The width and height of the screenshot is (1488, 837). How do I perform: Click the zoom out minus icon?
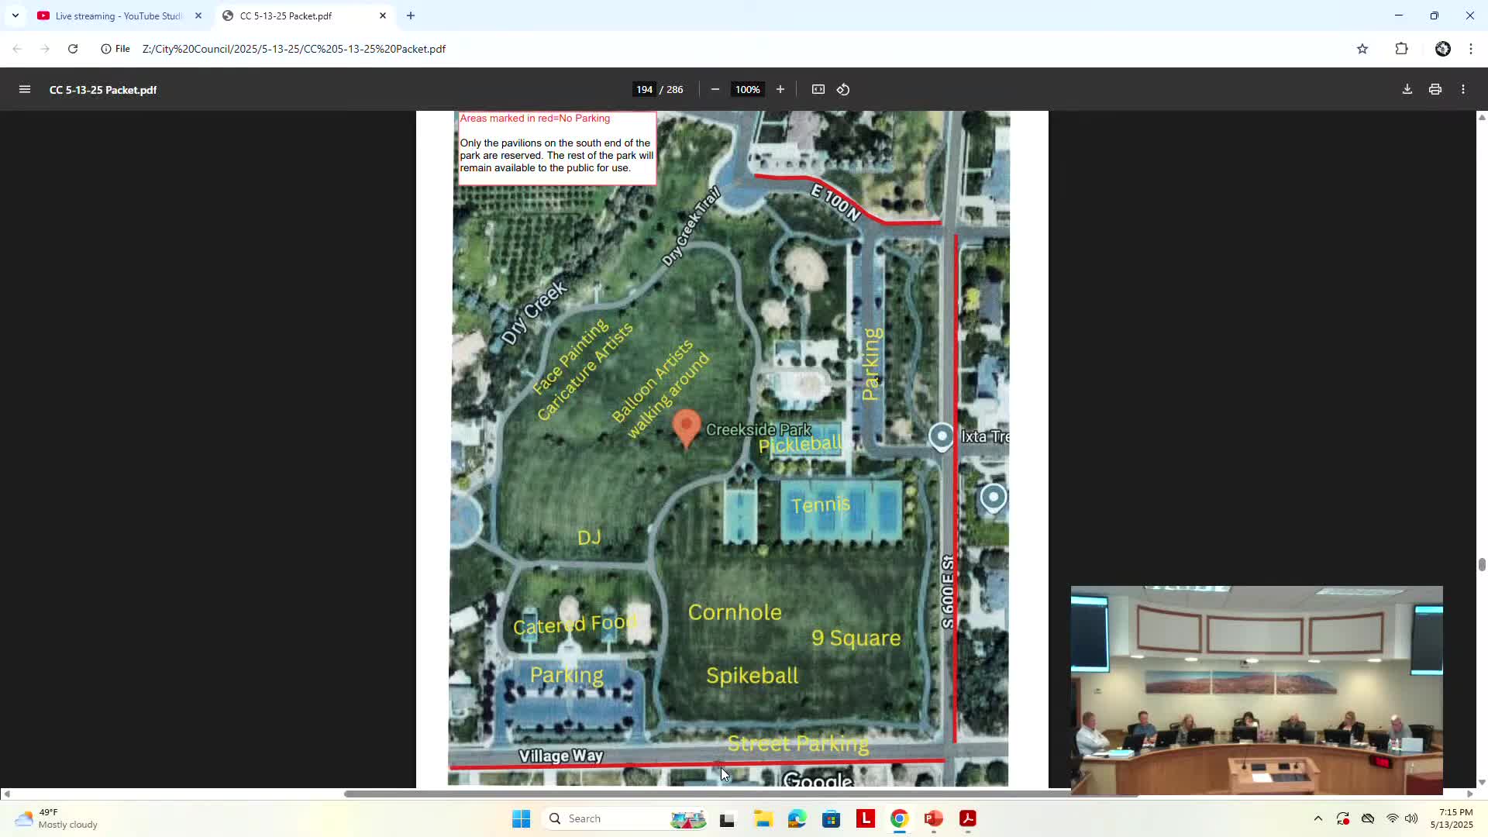[715, 90]
